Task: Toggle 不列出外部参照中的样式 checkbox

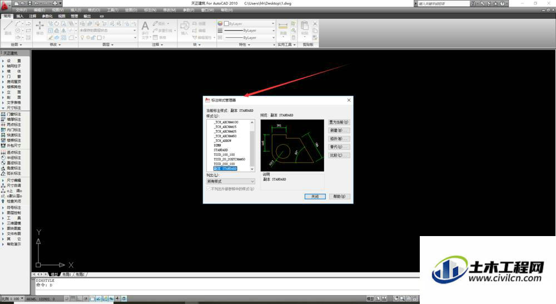Action: coord(209,189)
